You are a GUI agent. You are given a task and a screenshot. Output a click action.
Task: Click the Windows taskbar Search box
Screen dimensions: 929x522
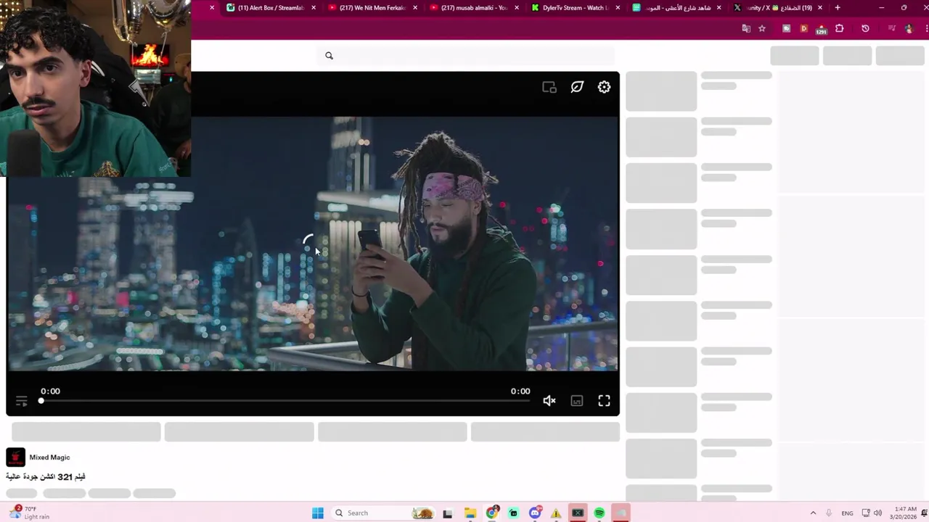385,513
